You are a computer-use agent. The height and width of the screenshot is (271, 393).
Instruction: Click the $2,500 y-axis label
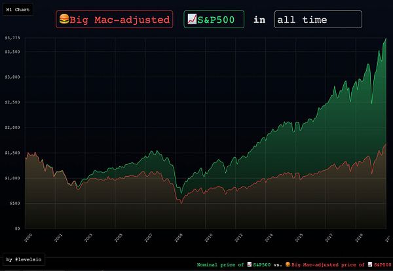point(12,102)
